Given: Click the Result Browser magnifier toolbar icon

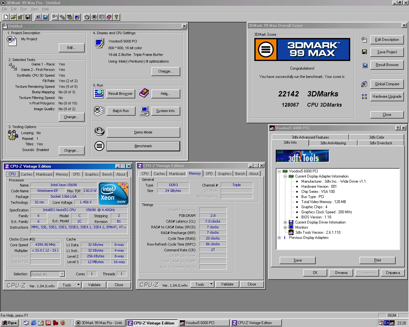Looking at the screenshot, I should [x=45, y=17].
